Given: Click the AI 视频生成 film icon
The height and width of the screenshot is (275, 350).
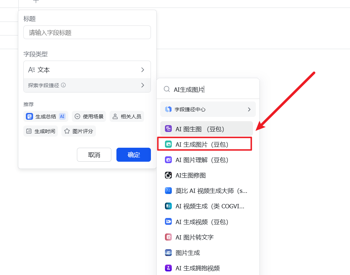Looking at the screenshot, I should click(x=168, y=206).
